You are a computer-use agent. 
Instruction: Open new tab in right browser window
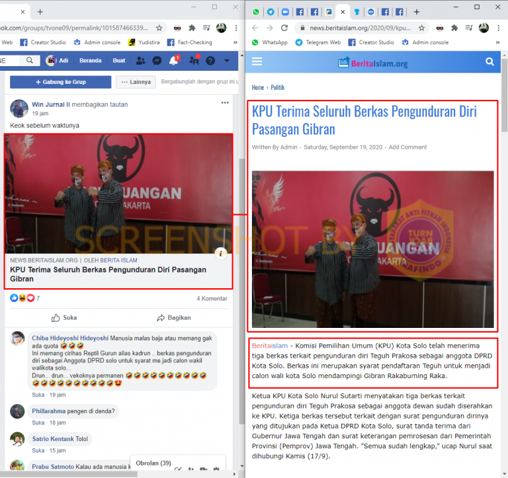click(x=417, y=12)
